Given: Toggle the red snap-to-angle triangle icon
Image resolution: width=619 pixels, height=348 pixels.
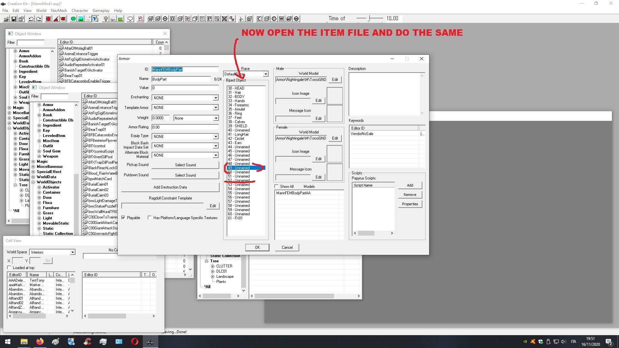Looking at the screenshot, I should point(56,19).
